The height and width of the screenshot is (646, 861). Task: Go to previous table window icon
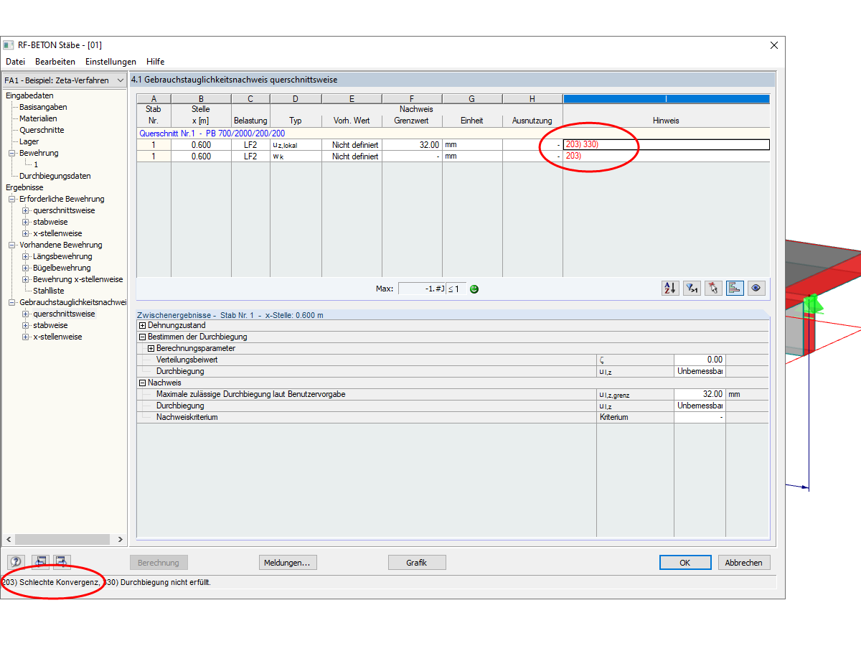pyautogui.click(x=41, y=562)
